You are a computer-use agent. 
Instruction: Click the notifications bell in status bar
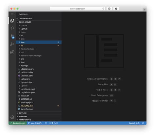(143, 123)
